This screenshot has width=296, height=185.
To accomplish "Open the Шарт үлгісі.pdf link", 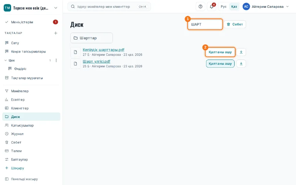I will 97,61.
